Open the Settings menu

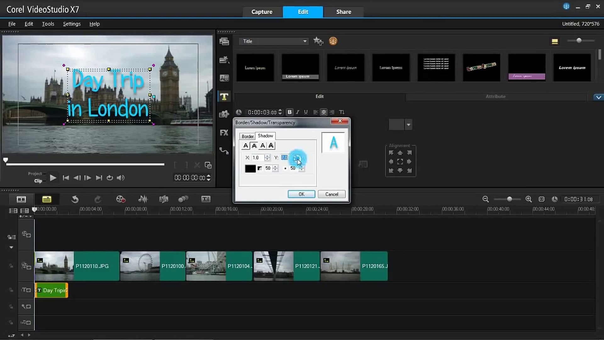(72, 24)
